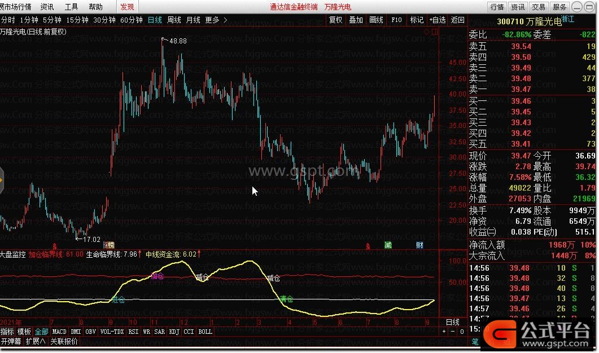This screenshot has width=599, height=353.
Task: Add stock via +自选 button
Action: pyautogui.click(x=438, y=20)
